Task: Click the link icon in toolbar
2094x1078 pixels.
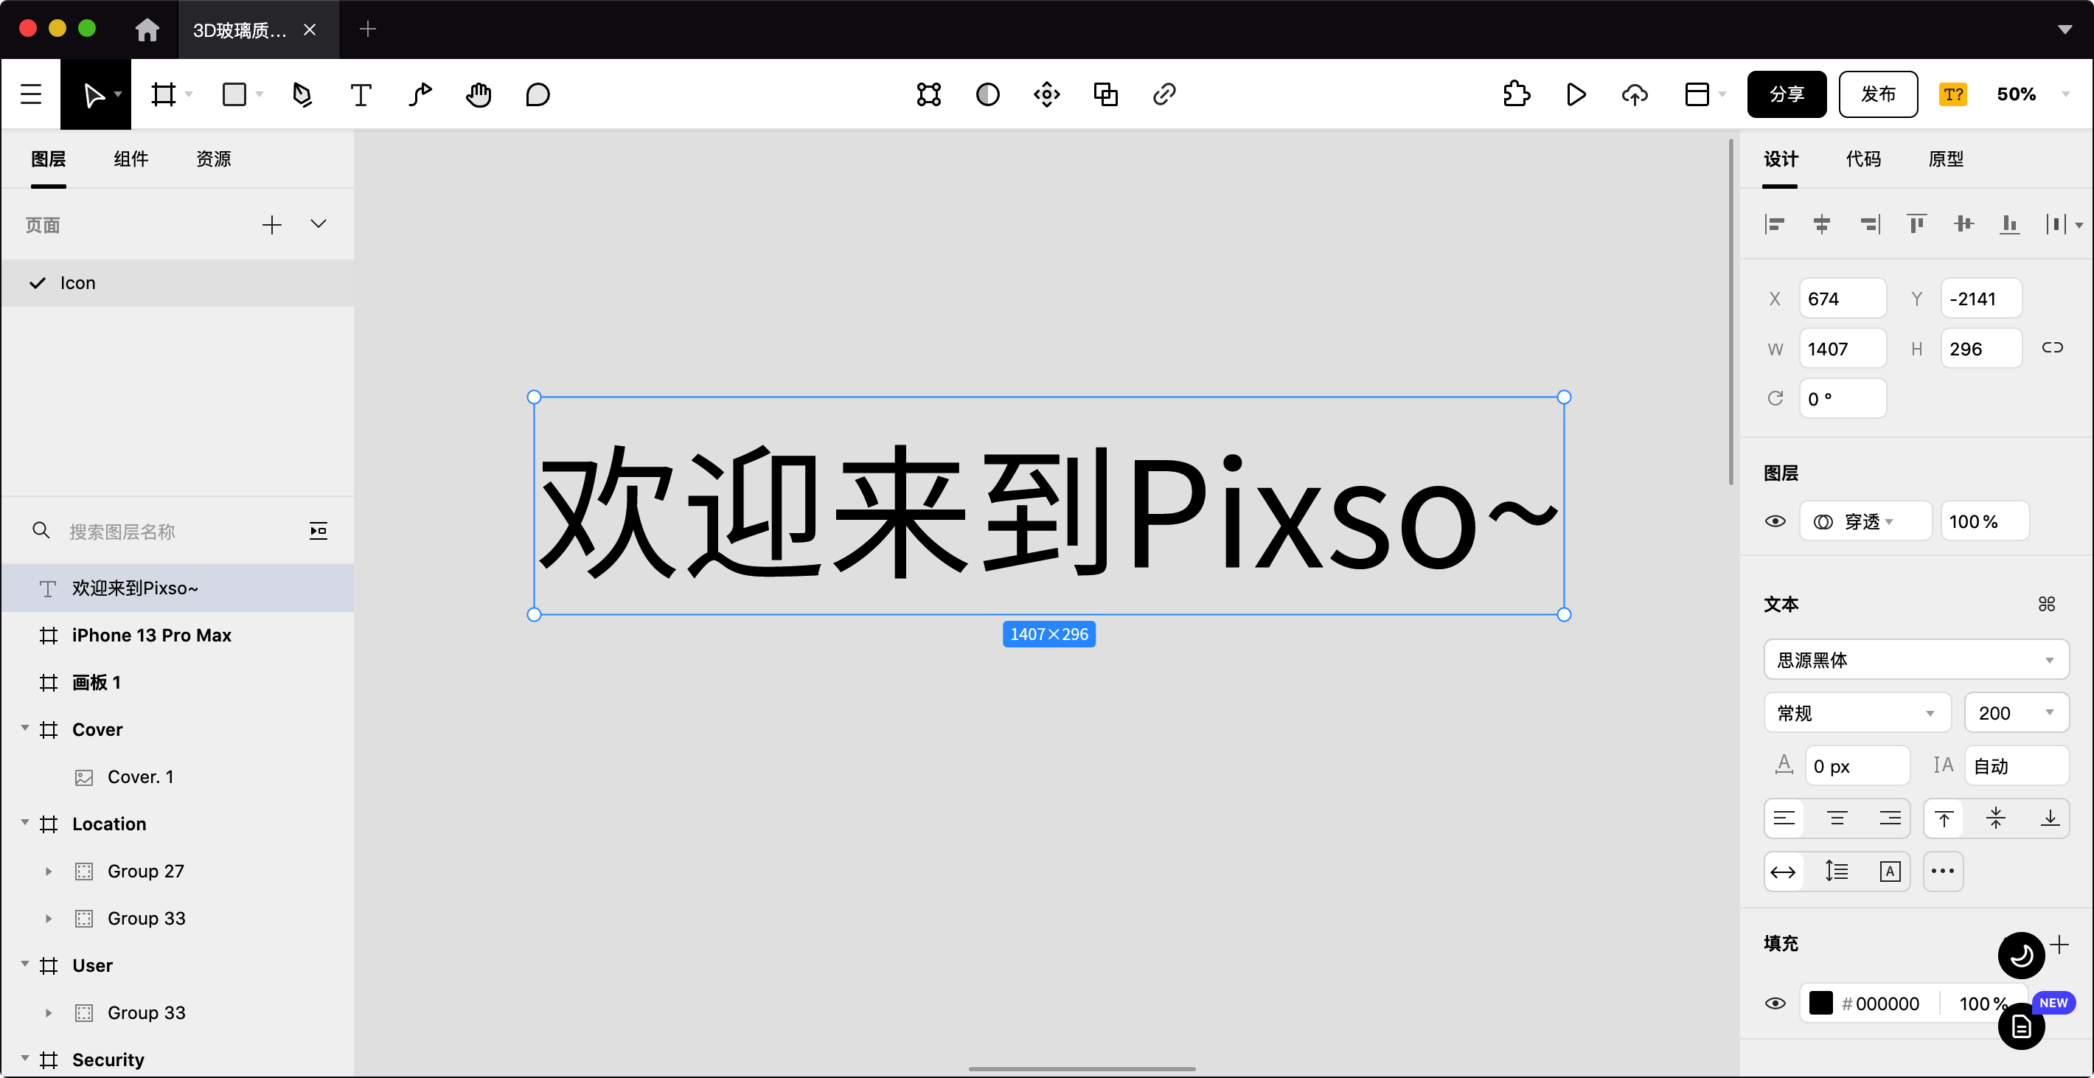Action: click(1164, 94)
